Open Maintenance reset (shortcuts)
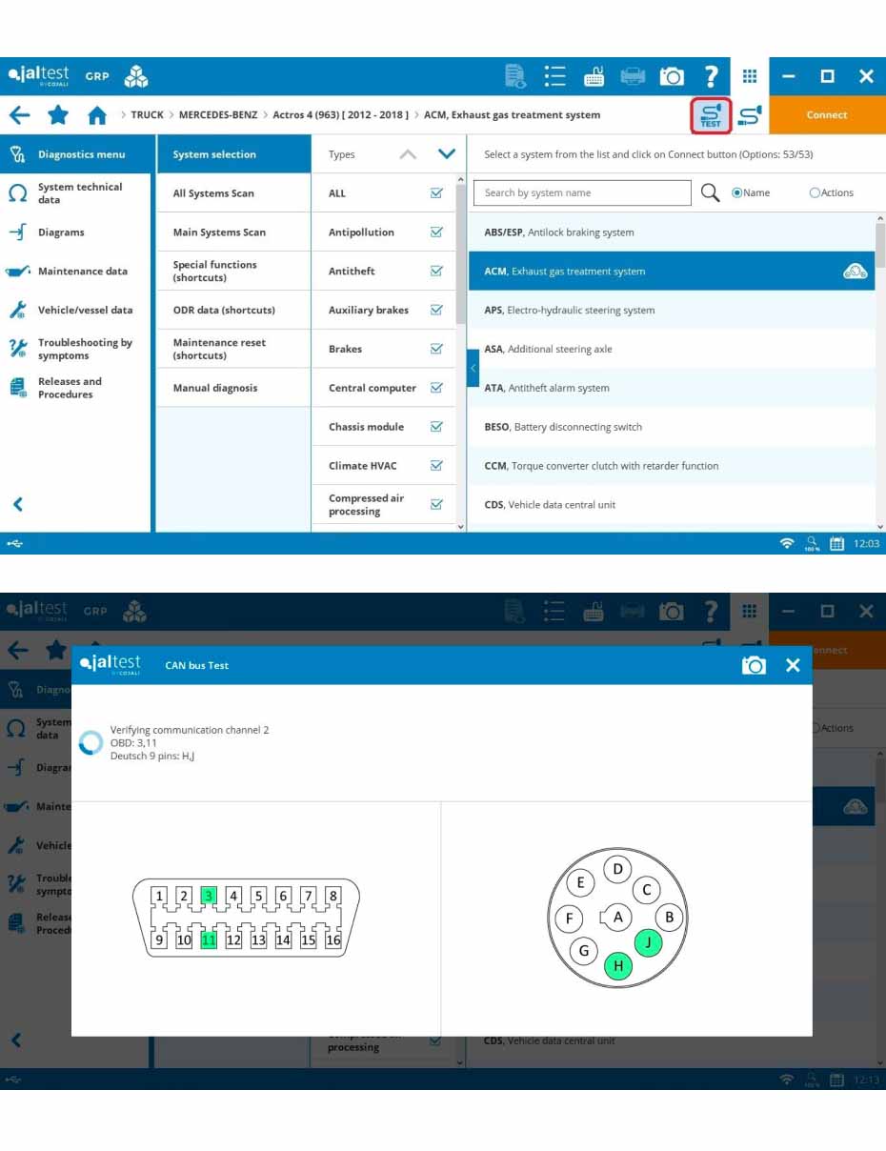 click(x=234, y=349)
